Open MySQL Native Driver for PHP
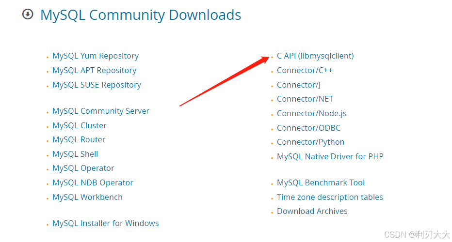 [330, 156]
